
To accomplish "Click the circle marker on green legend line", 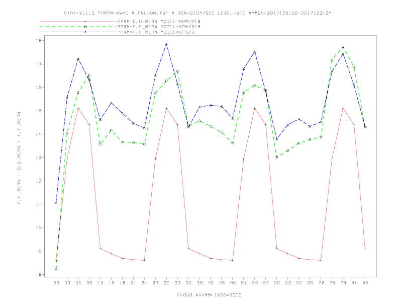I will [85, 27].
